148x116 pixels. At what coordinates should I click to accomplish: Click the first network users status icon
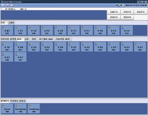pyautogui.click(x=117, y=5)
